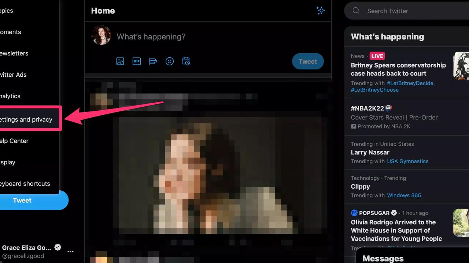469x263 pixels.
Task: Click the Home heading
Action: click(x=103, y=11)
